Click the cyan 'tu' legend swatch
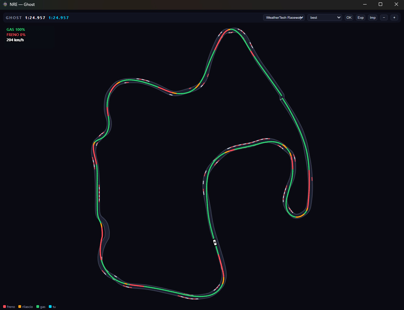 pos(50,307)
